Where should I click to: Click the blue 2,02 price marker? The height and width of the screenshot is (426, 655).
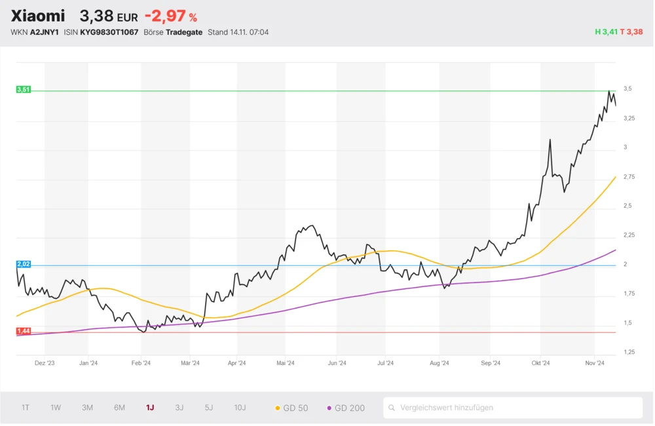[x=23, y=264]
